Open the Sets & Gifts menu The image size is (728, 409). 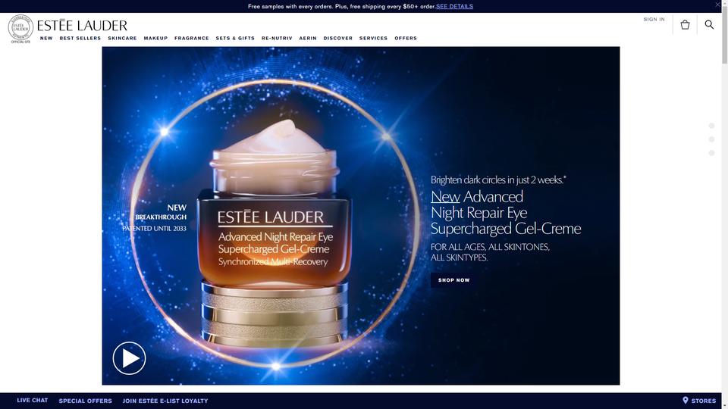[235, 38]
